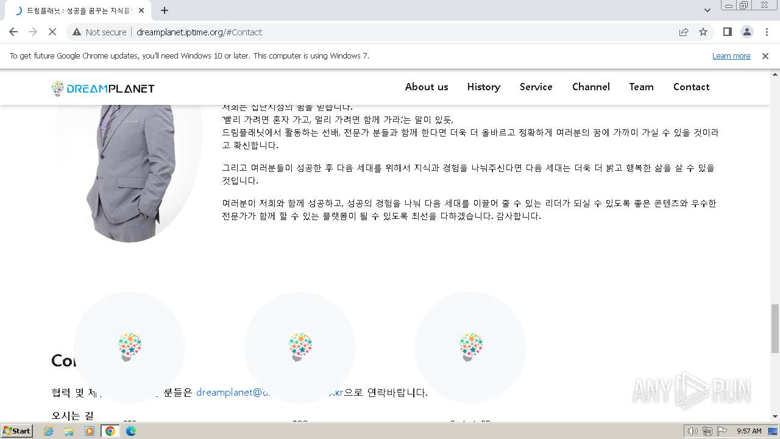Click the suited man portrait photo
780x439 pixels.
click(129, 174)
